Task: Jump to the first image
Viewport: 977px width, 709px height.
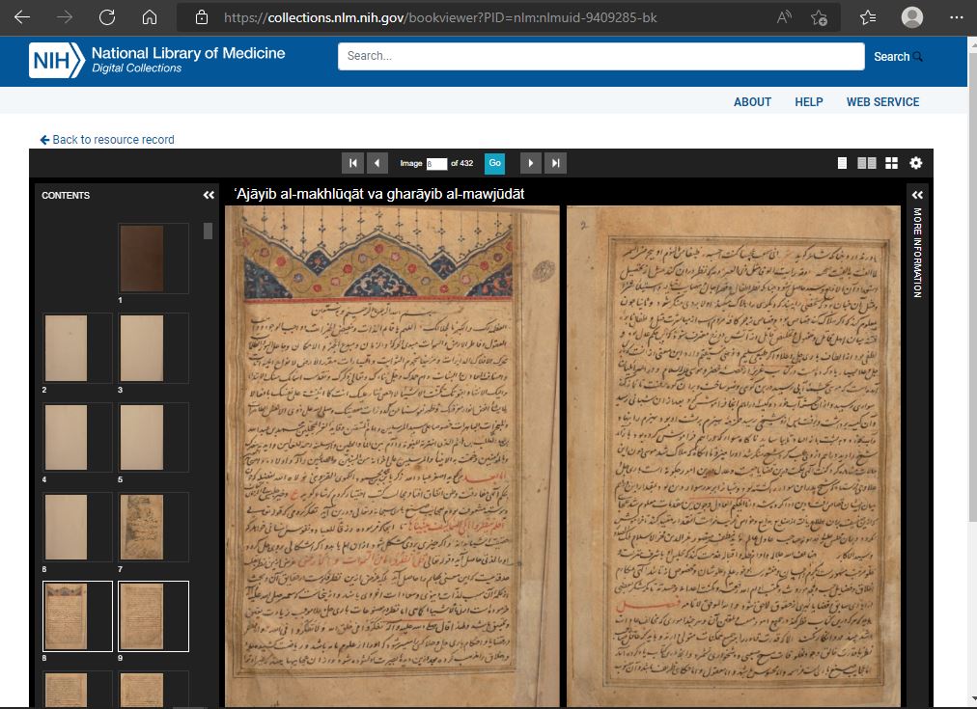Action: point(352,163)
